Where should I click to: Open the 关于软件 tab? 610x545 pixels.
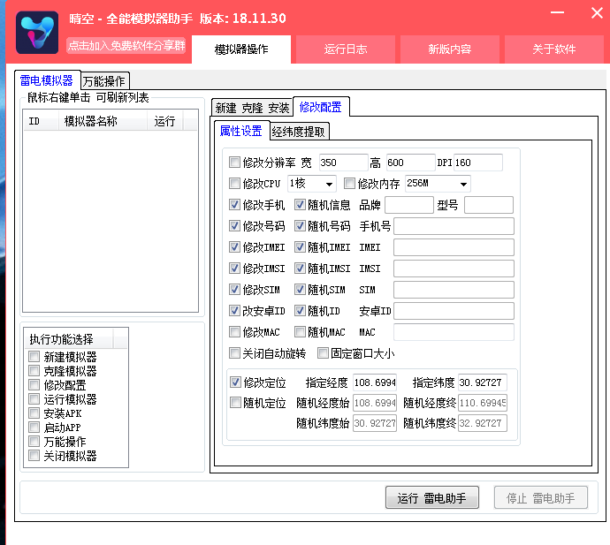coord(554,49)
